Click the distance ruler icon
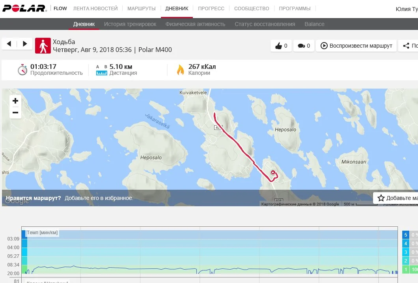 102,70
